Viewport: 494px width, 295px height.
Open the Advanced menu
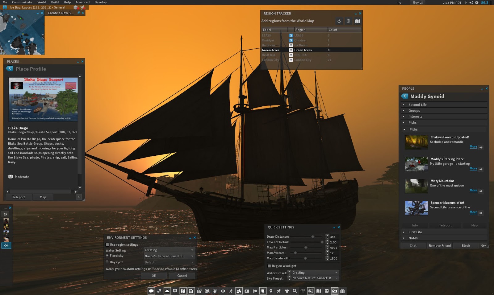pyautogui.click(x=82, y=2)
